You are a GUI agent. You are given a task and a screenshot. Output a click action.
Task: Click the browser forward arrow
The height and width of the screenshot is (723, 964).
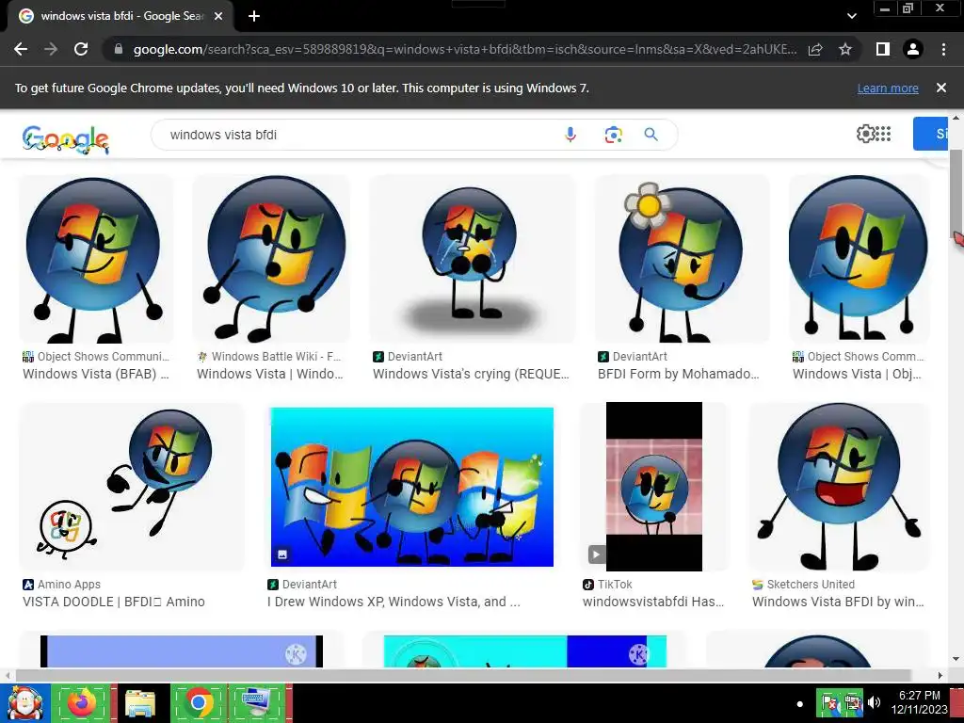click(51, 49)
